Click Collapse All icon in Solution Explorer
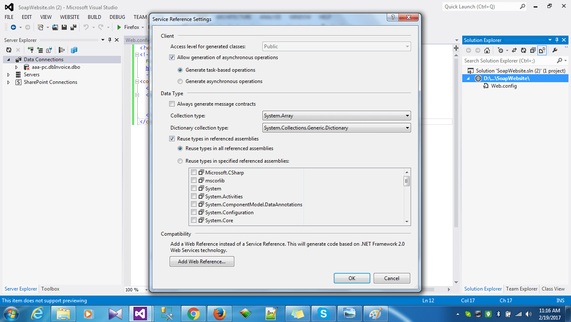Image resolution: width=571 pixels, height=322 pixels. point(533,50)
